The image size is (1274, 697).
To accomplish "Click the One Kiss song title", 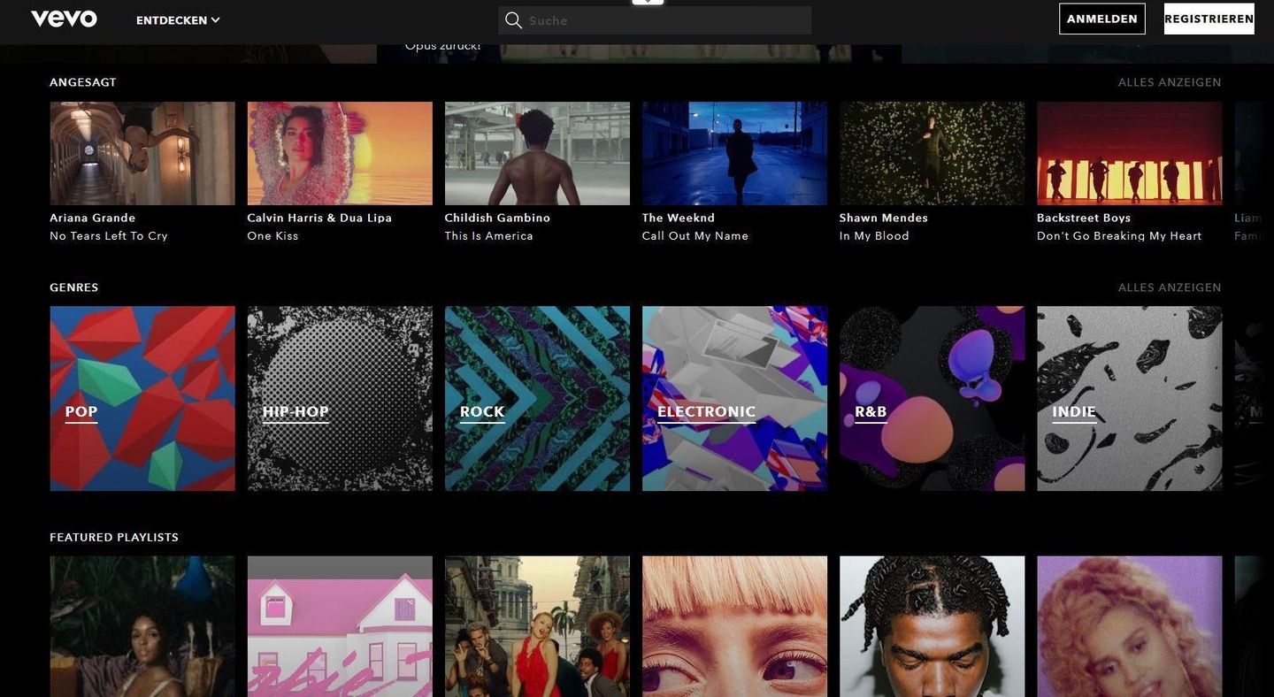I will tap(272, 236).
